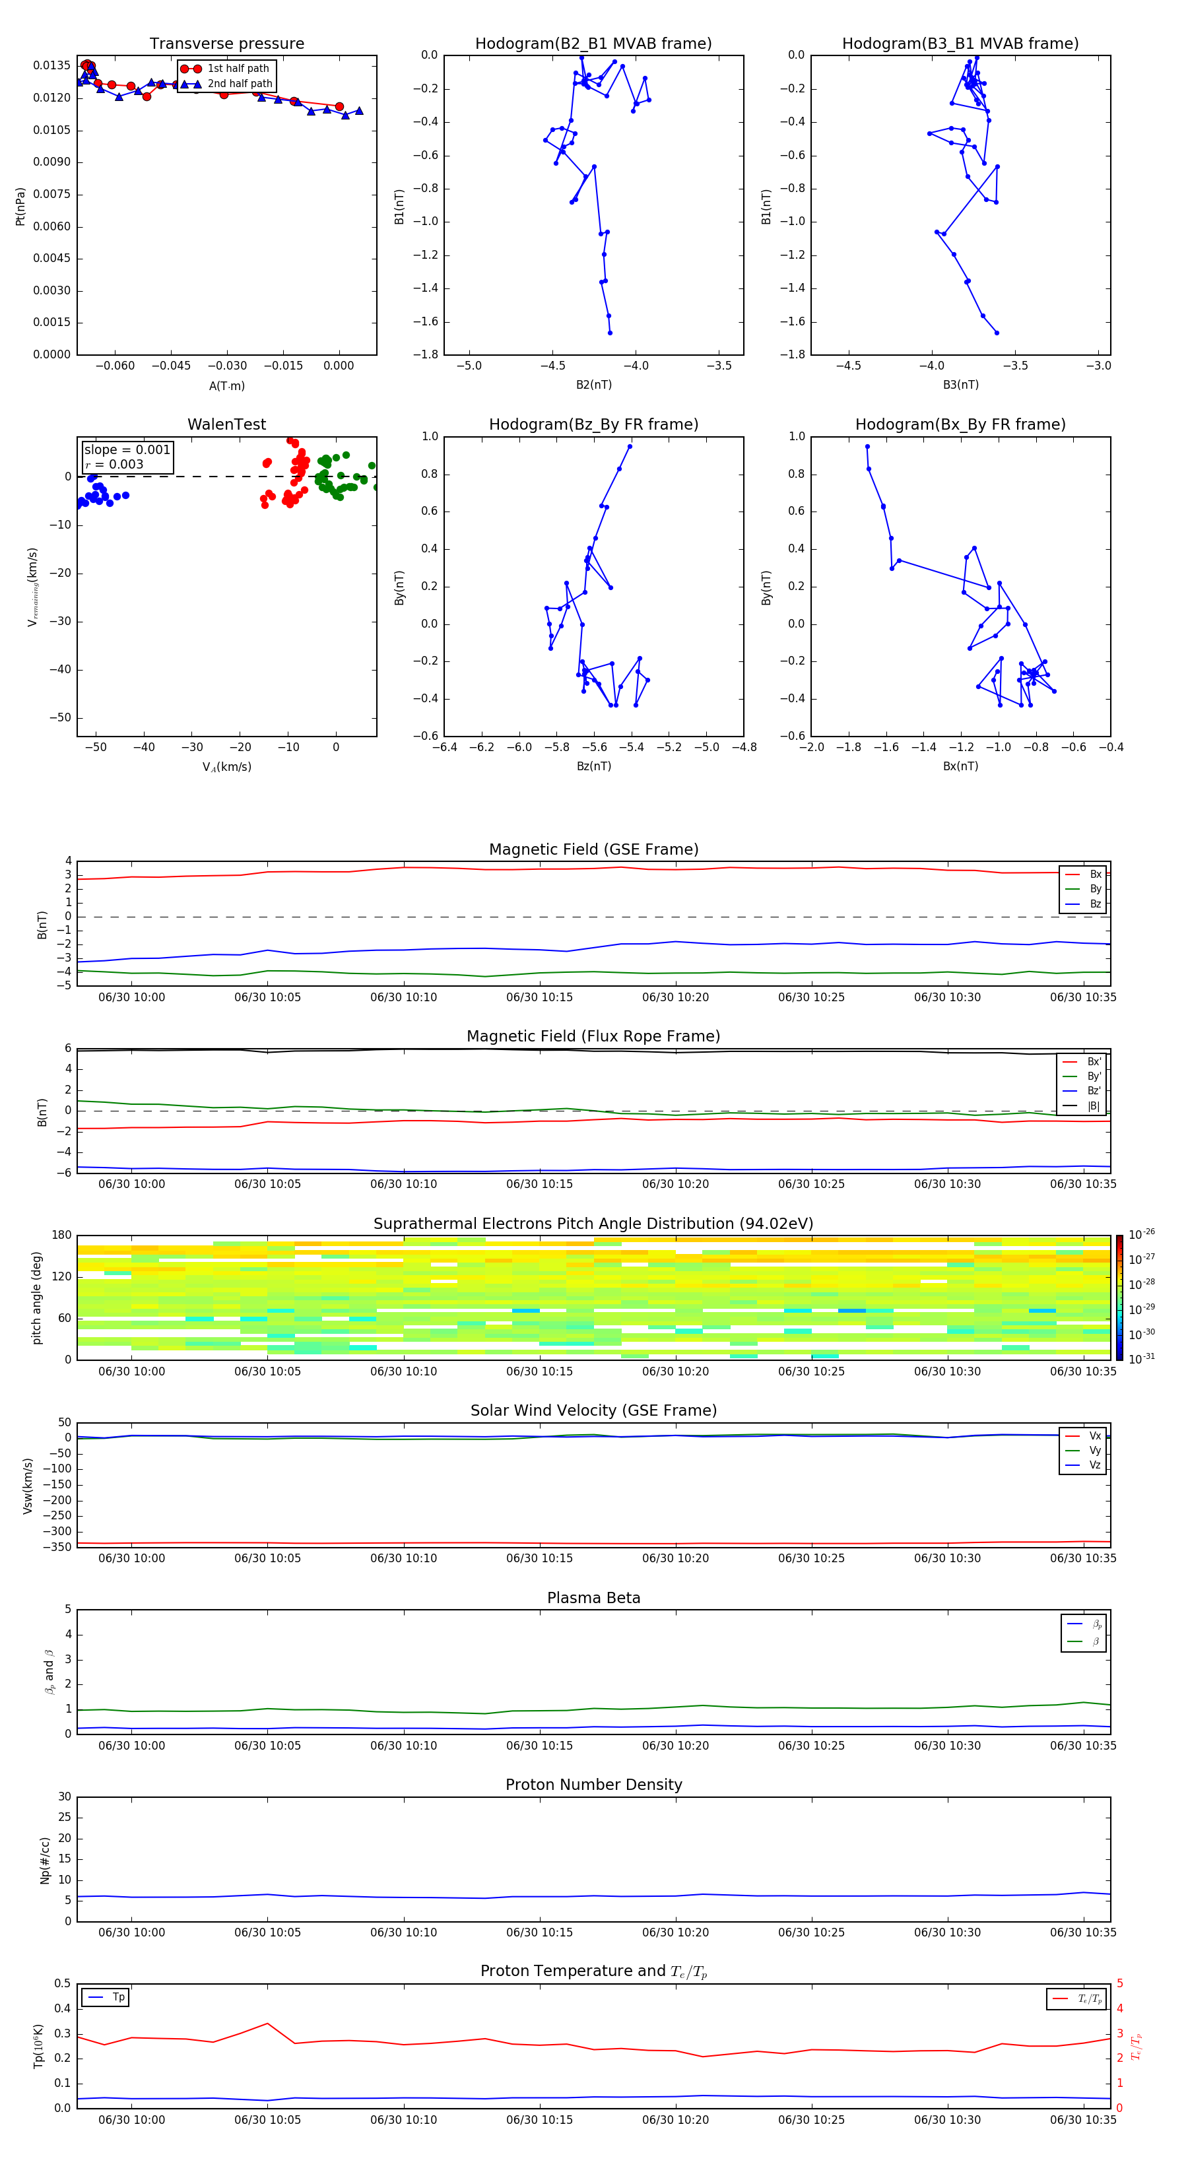Click '06/30 10:30' tick under Plasma Beta plot
1188x2178 pixels.
(x=947, y=1745)
